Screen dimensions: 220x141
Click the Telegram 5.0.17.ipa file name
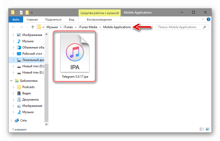[x=75, y=77]
